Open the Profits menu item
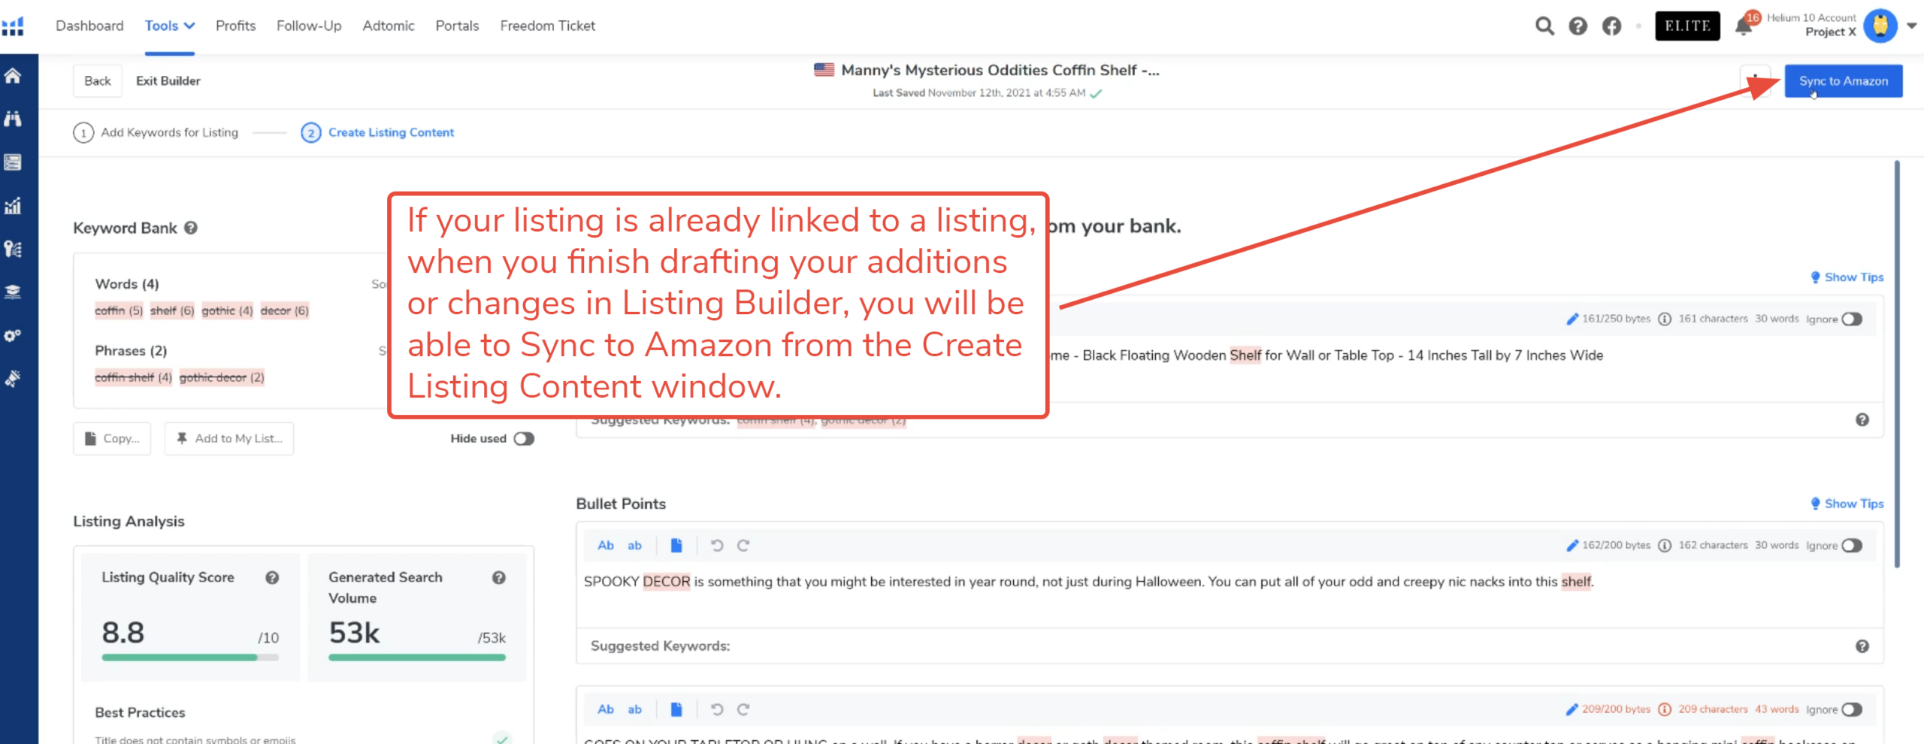The height and width of the screenshot is (744, 1924). tap(235, 26)
